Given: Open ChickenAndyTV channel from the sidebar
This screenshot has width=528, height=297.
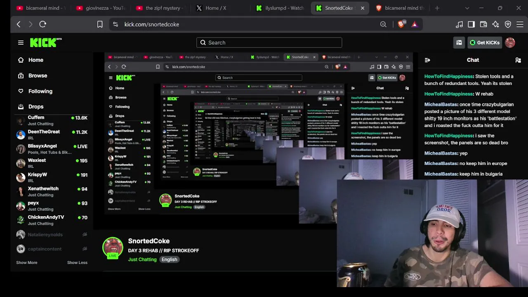Looking at the screenshot, I should pyautogui.click(x=52, y=220).
